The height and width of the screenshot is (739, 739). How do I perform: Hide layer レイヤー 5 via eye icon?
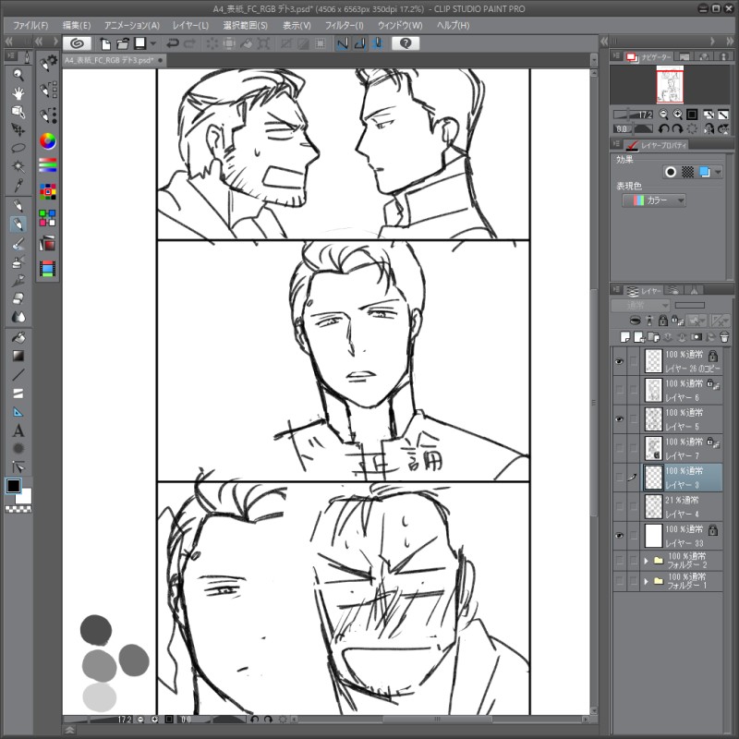tap(620, 419)
